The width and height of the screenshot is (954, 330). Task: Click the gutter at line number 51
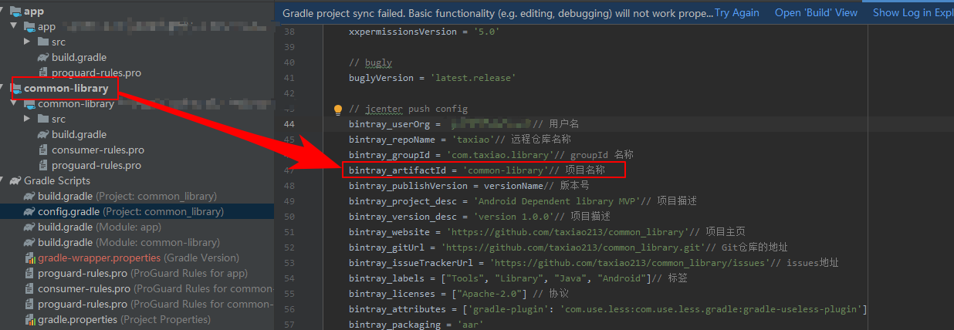(x=289, y=232)
